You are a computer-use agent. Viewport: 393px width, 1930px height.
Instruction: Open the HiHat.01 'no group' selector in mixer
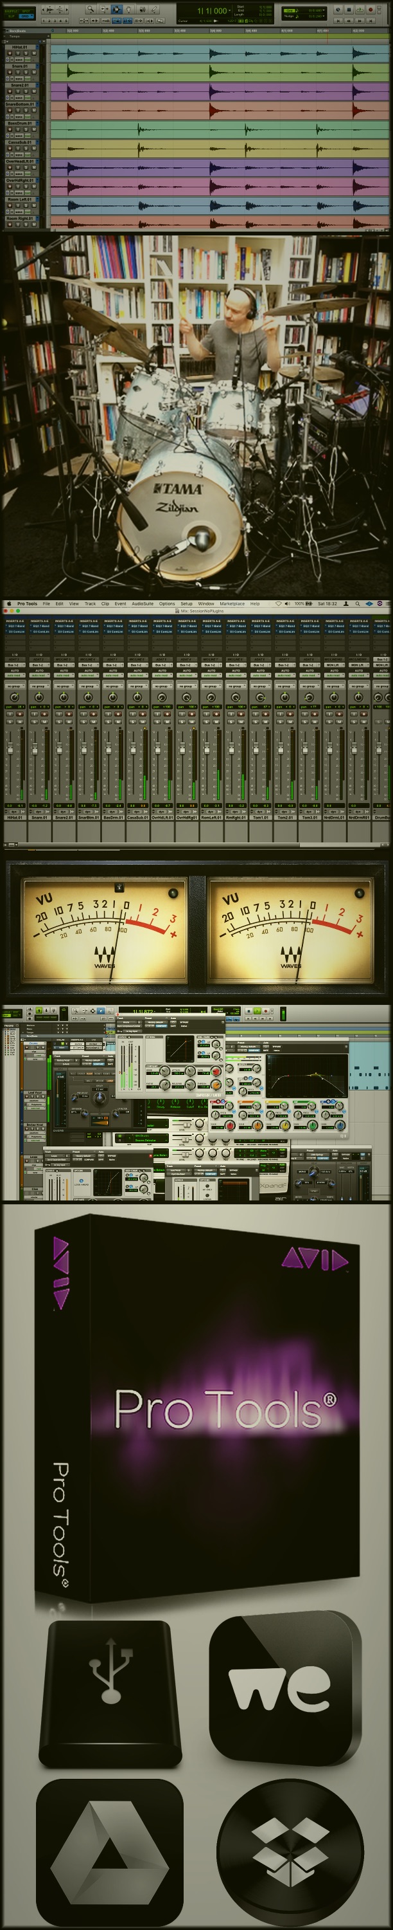click(14, 686)
